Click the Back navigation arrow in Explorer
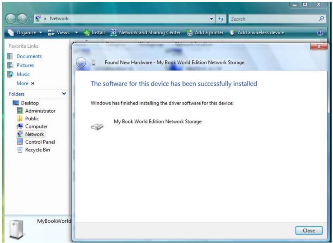The height and width of the screenshot is (243, 333). click(10, 18)
